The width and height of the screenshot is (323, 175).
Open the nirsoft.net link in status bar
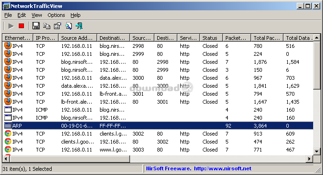click(x=223, y=168)
